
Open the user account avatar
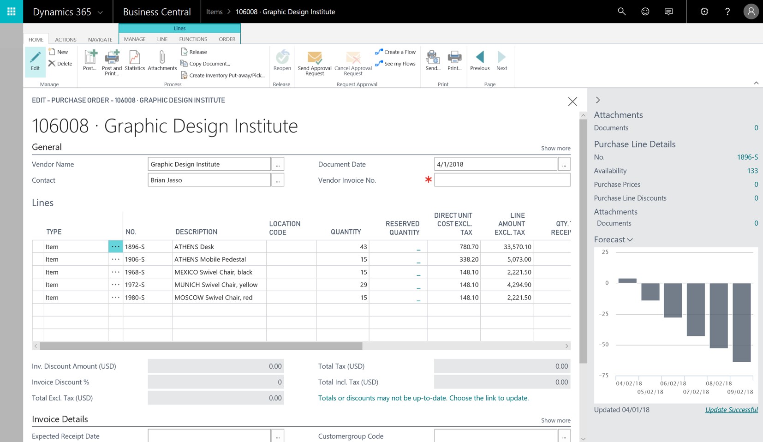coord(751,12)
